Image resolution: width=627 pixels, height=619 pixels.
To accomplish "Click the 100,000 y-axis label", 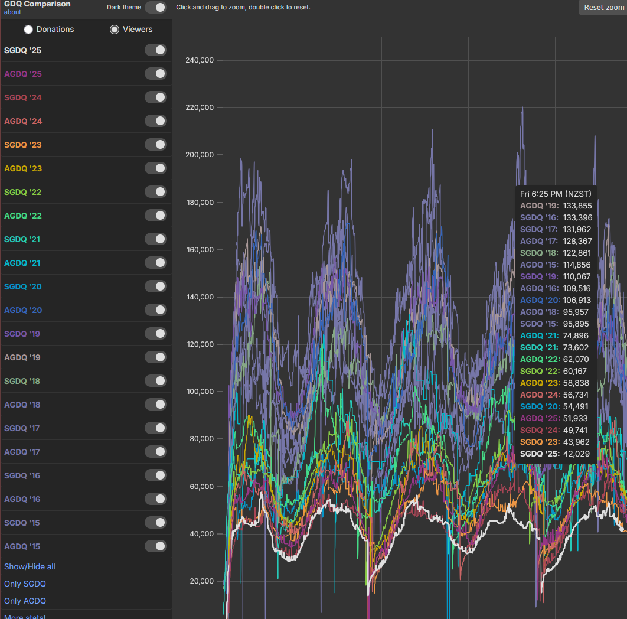I will coord(200,392).
